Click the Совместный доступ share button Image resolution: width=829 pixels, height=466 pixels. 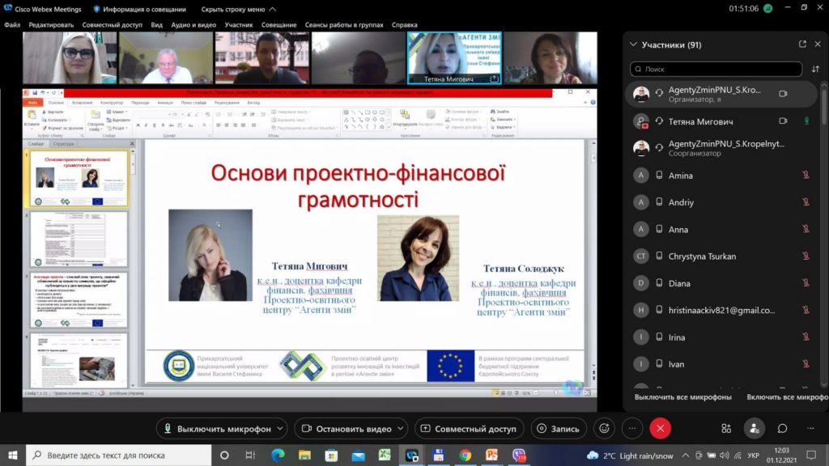(469, 429)
